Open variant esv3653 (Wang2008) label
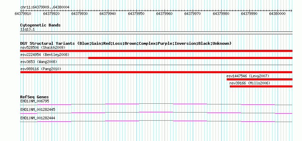302x141 pixels. pyautogui.click(x=39, y=62)
